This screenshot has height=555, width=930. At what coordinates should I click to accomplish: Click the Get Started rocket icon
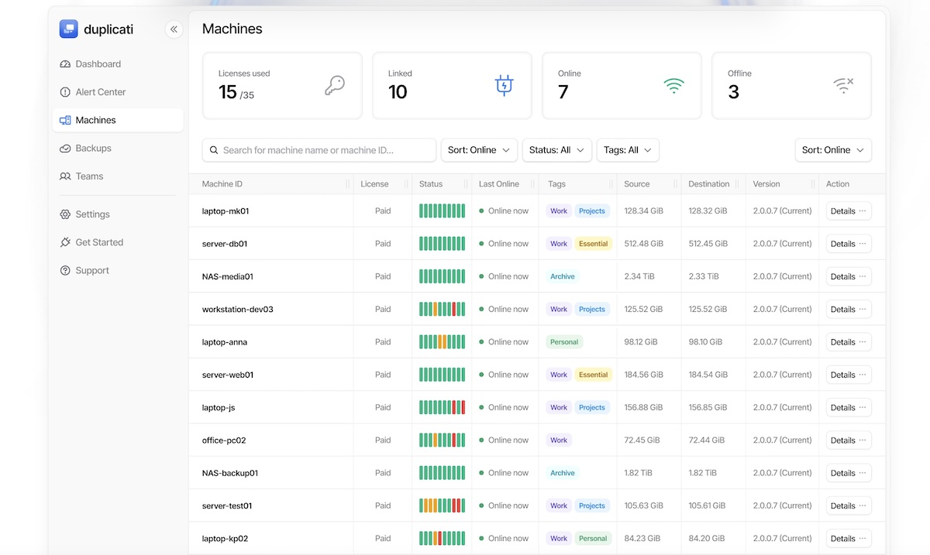(x=65, y=242)
